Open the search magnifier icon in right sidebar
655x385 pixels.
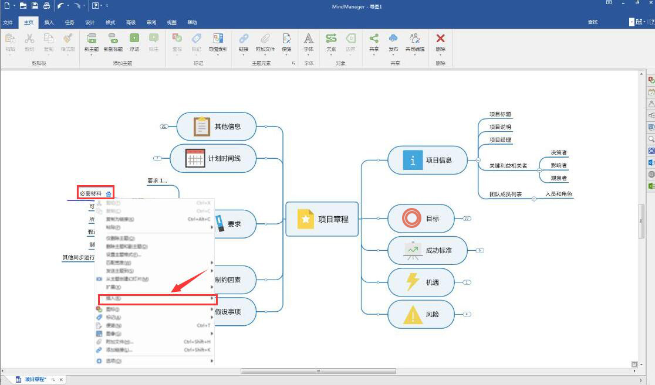[649, 139]
